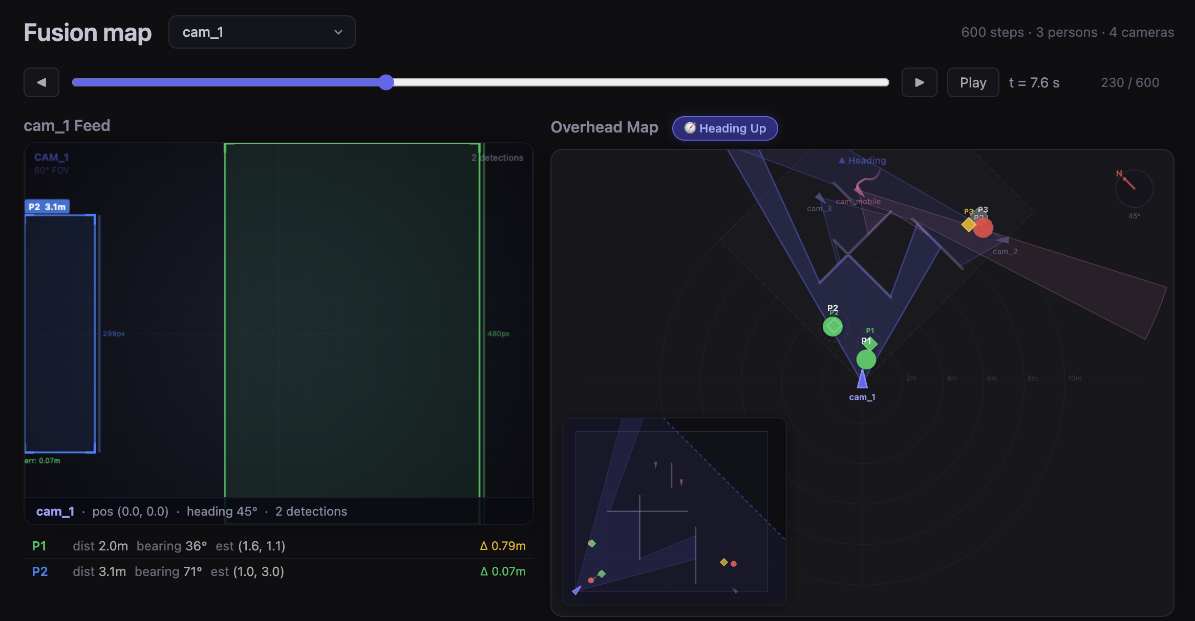Open the cam_1 camera dropdown
The image size is (1195, 621).
(x=262, y=32)
